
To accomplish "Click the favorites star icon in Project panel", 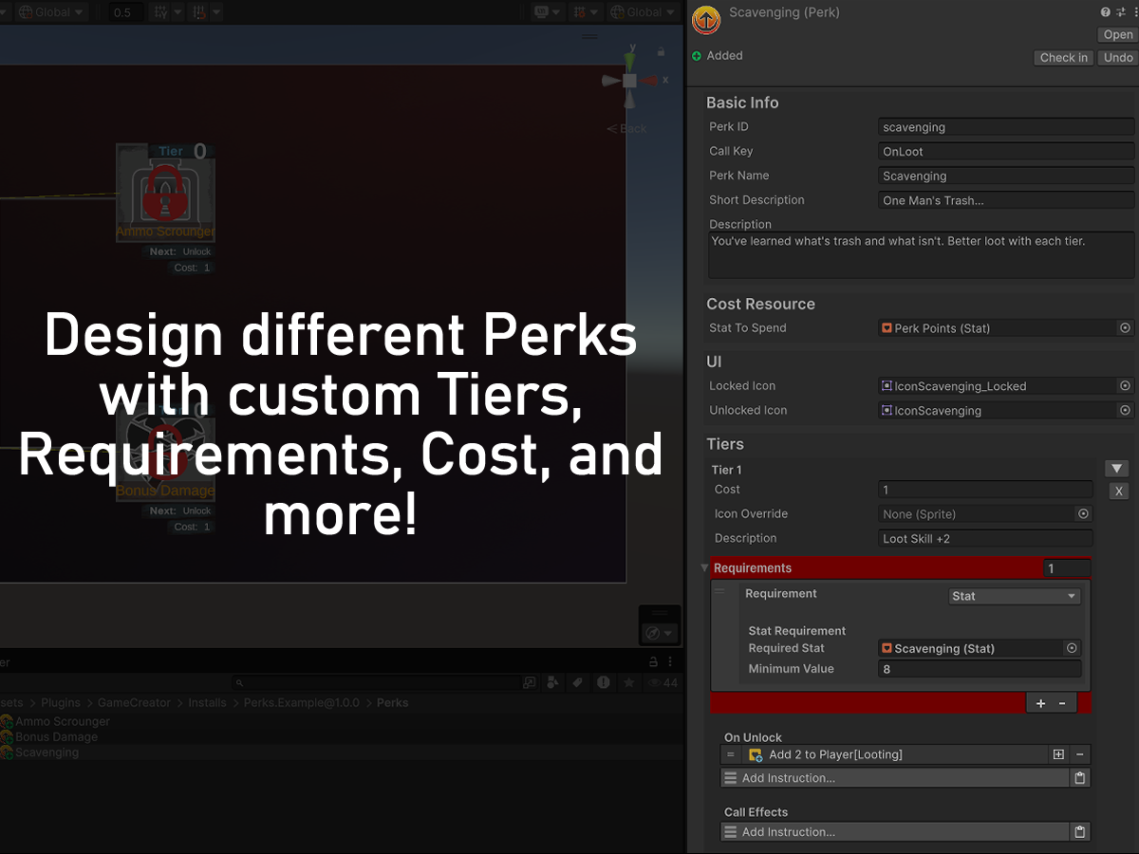I will pyautogui.click(x=627, y=682).
